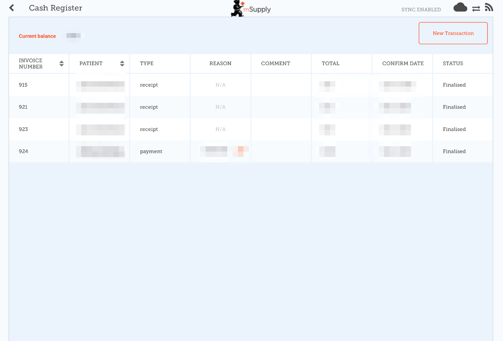Click the mSupply logo
Screen dimensions: 503x341
(251, 9)
